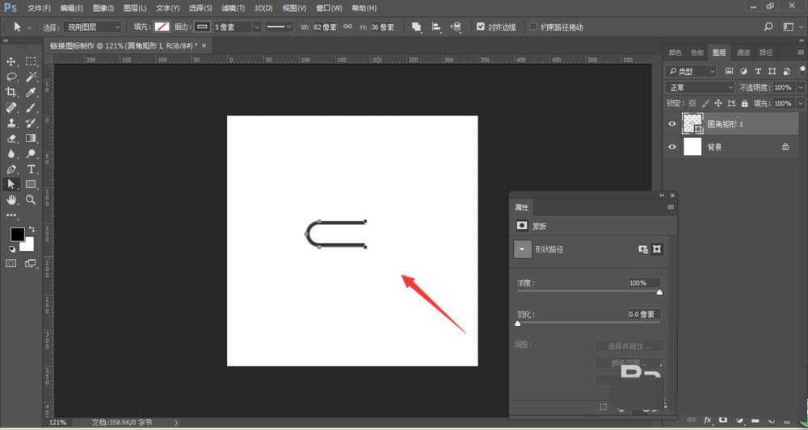Click the path alignment icon in options bar
The width and height of the screenshot is (808, 430).
(436, 27)
